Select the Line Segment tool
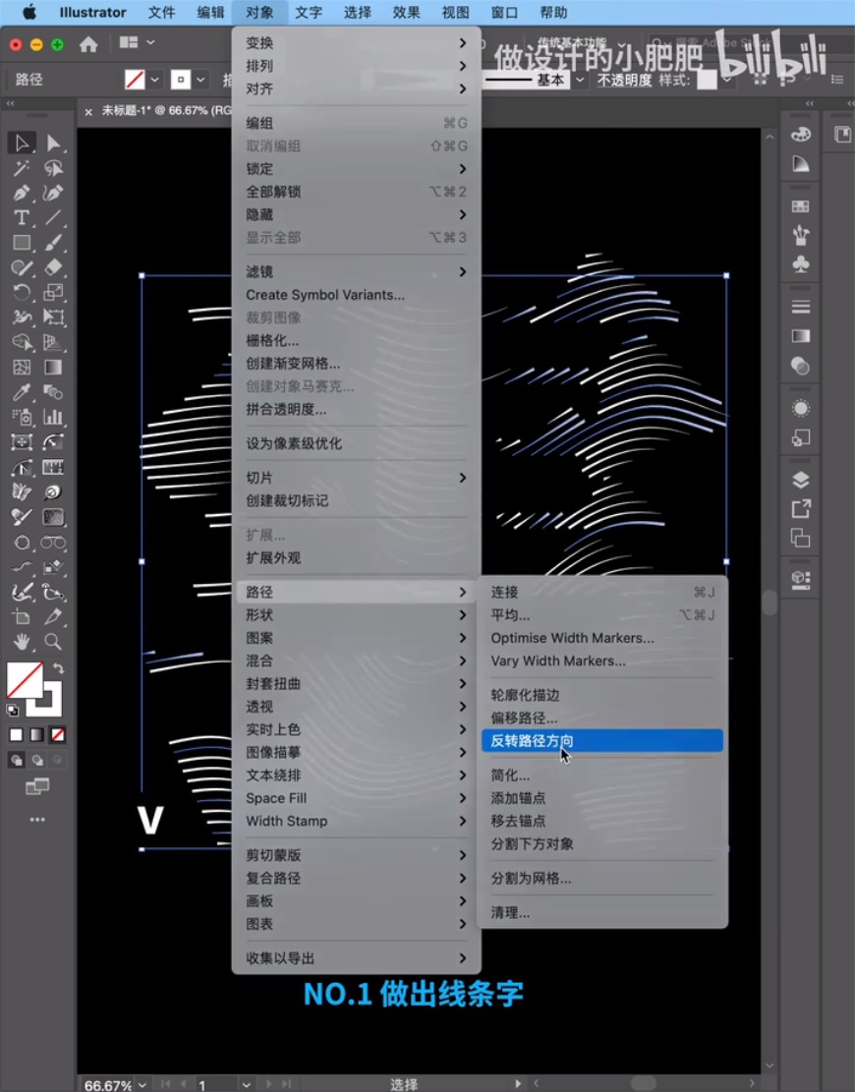The image size is (855, 1092). (x=53, y=217)
